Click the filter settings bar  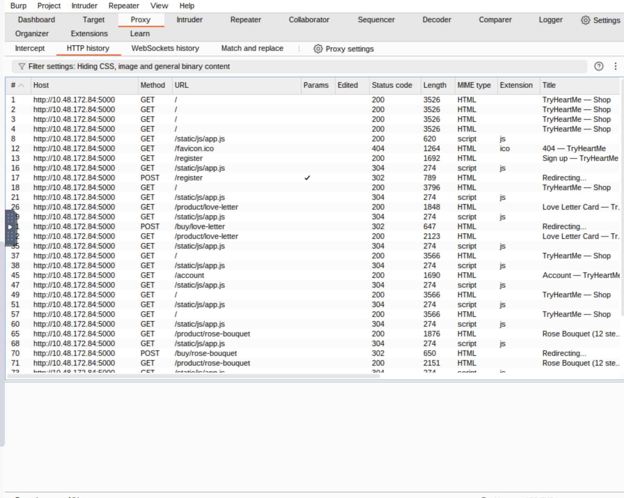(x=299, y=67)
